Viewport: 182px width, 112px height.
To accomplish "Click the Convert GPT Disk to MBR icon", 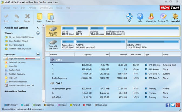I will point(6,86).
